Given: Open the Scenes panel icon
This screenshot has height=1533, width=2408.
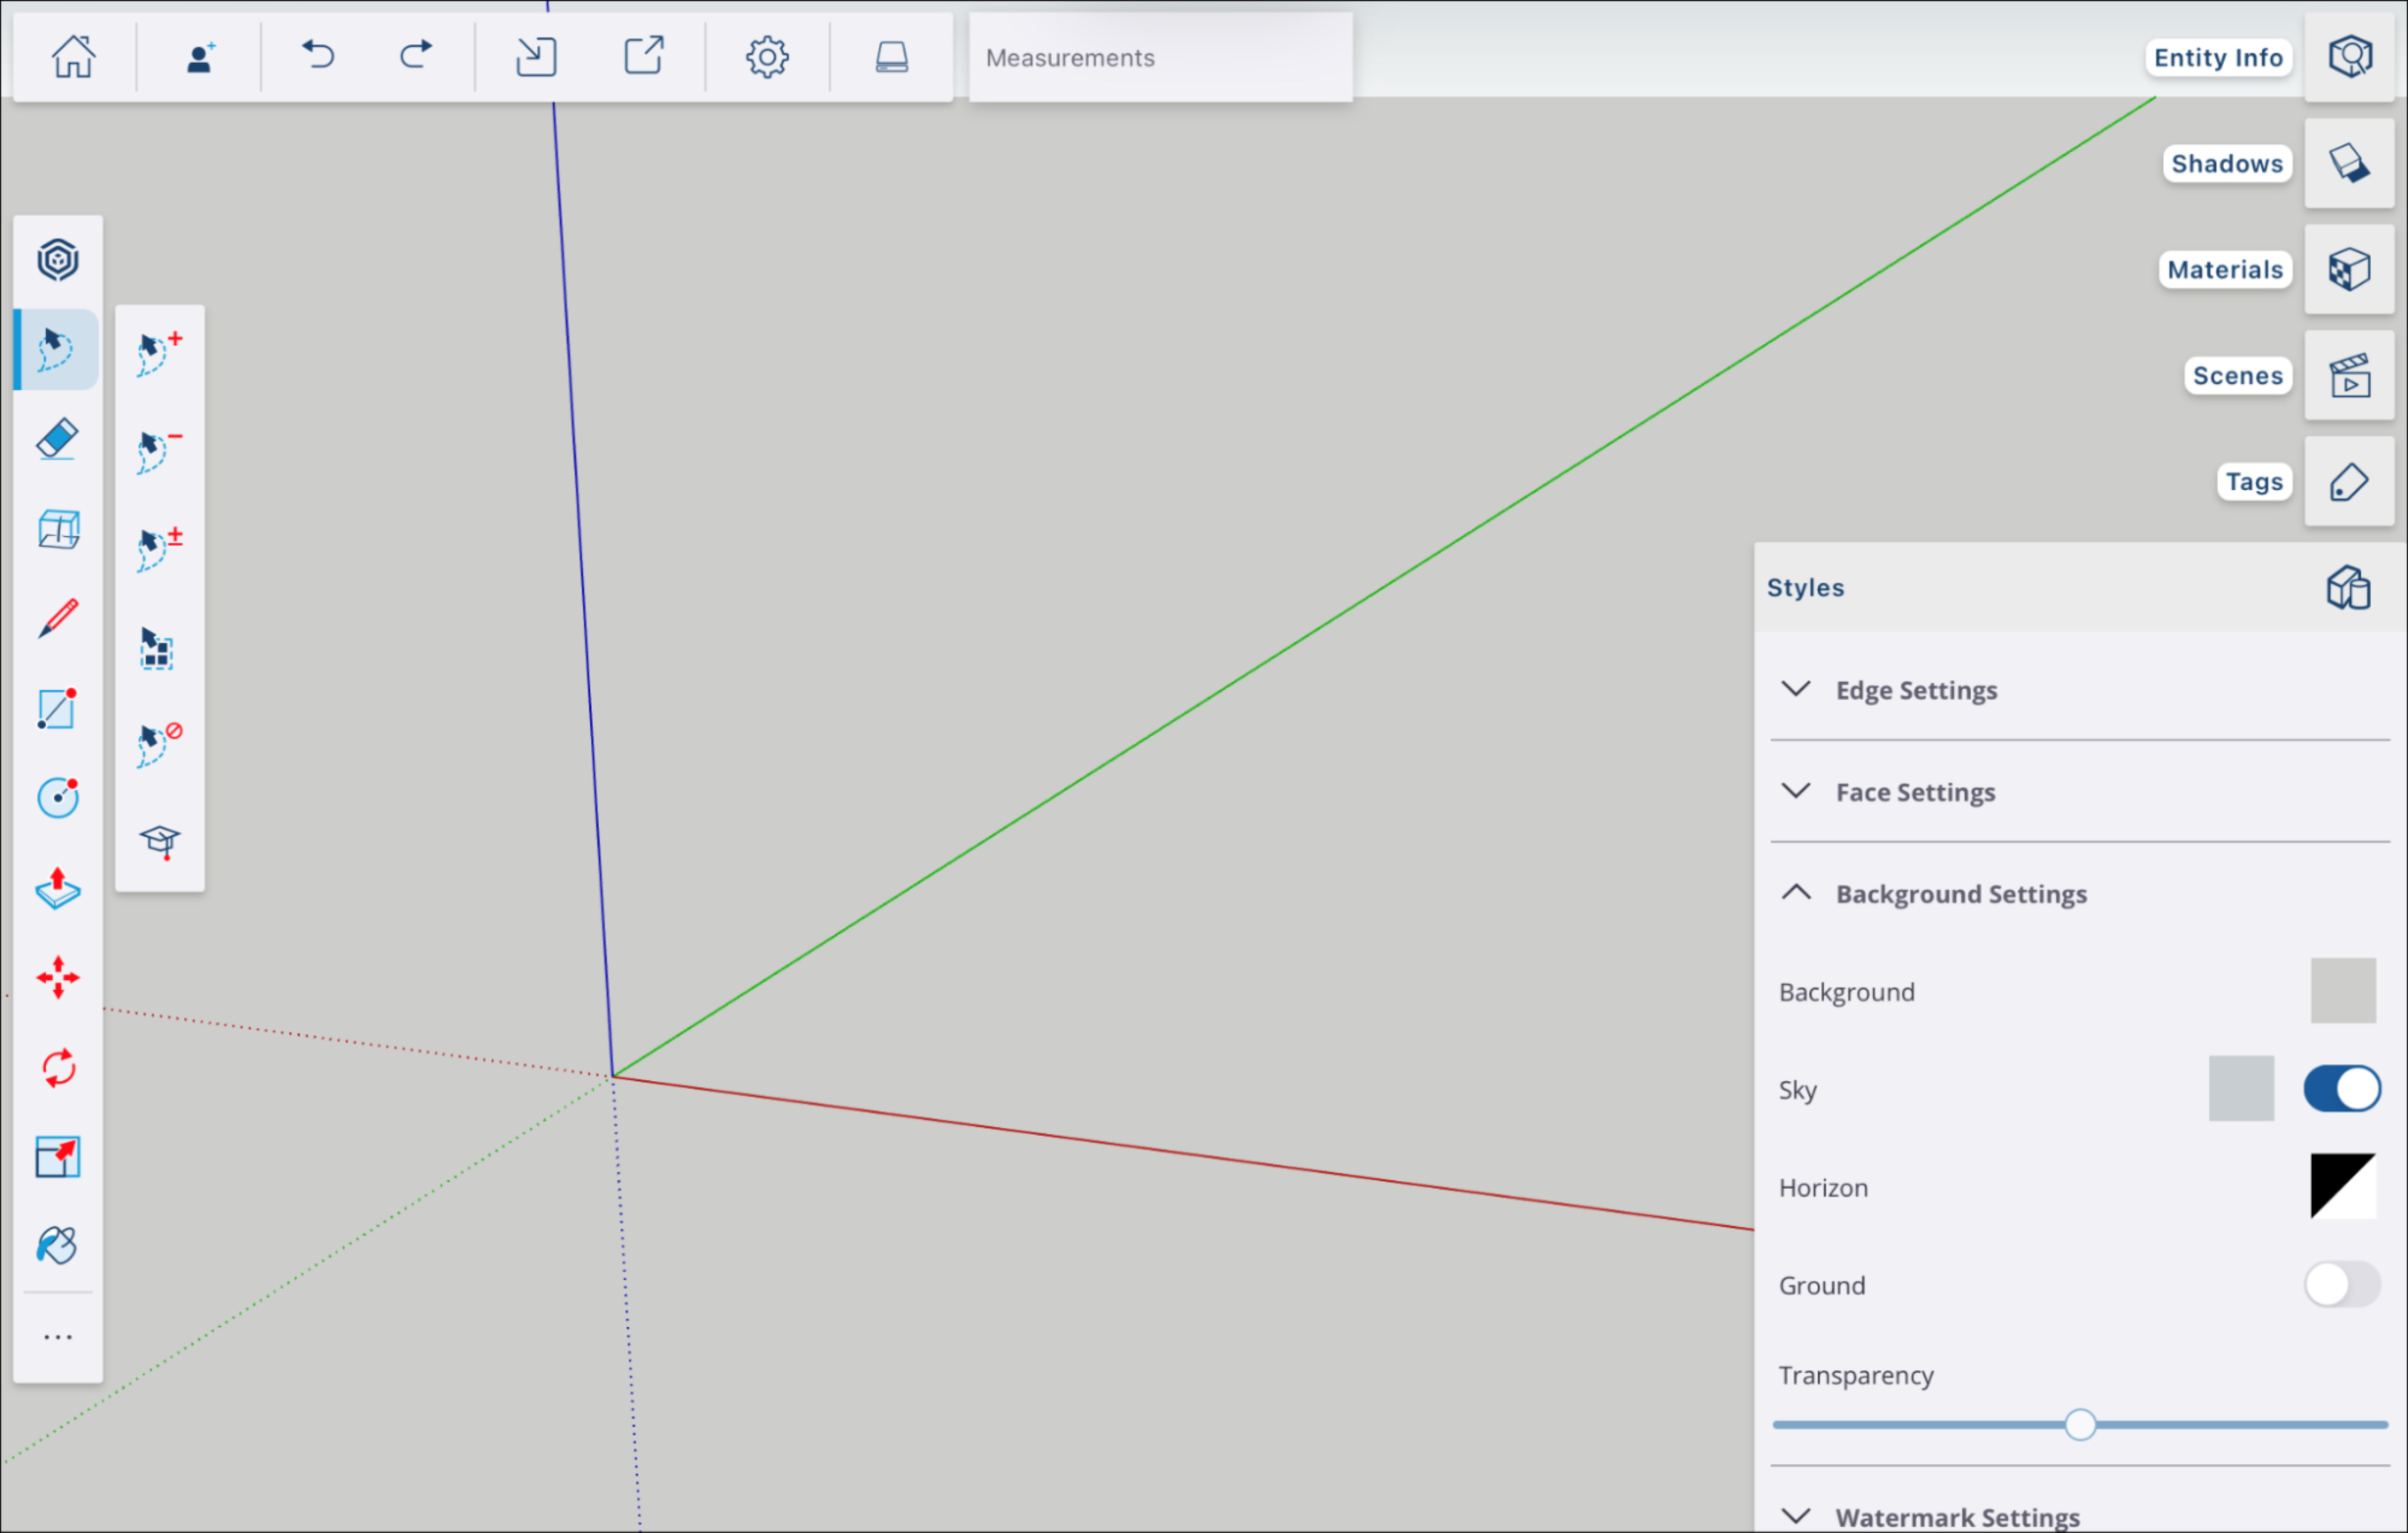Looking at the screenshot, I should point(2349,376).
